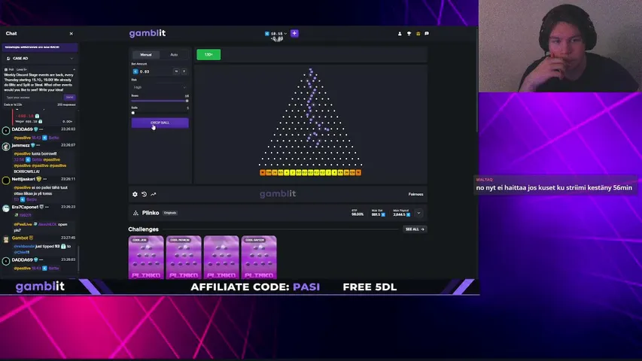Screen dimensions: 642x361
Task: Adjust the Balls slider handle
Action: coord(133,113)
